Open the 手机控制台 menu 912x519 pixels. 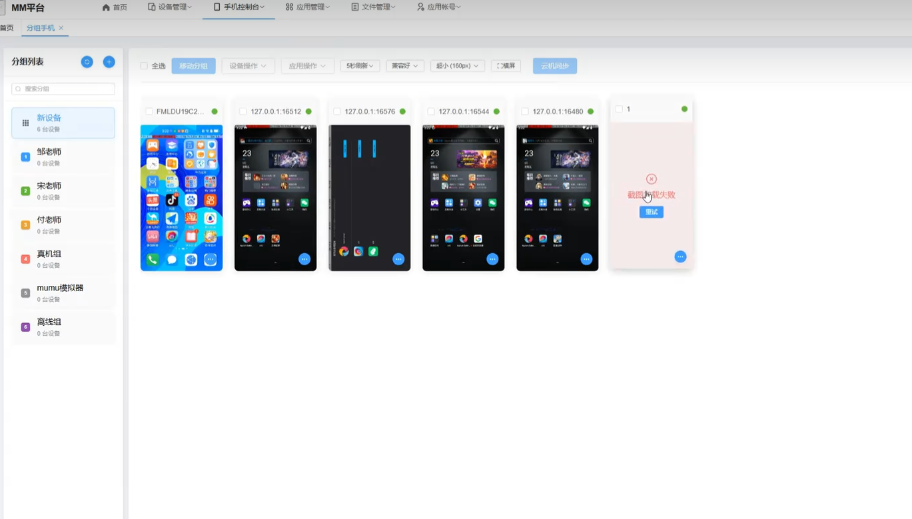coord(238,7)
